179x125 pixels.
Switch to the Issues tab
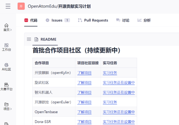click(58, 20)
